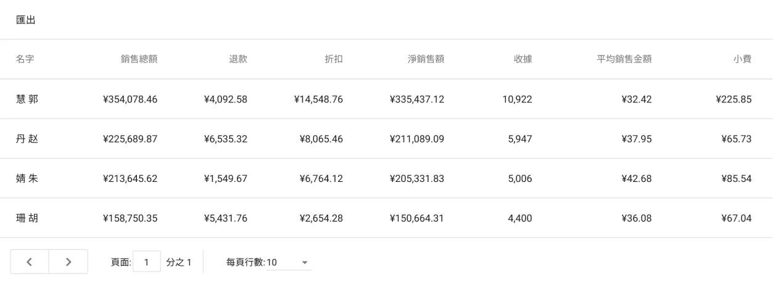Click refund value ¥1,549.67
The image size is (773, 288).
[x=225, y=178]
